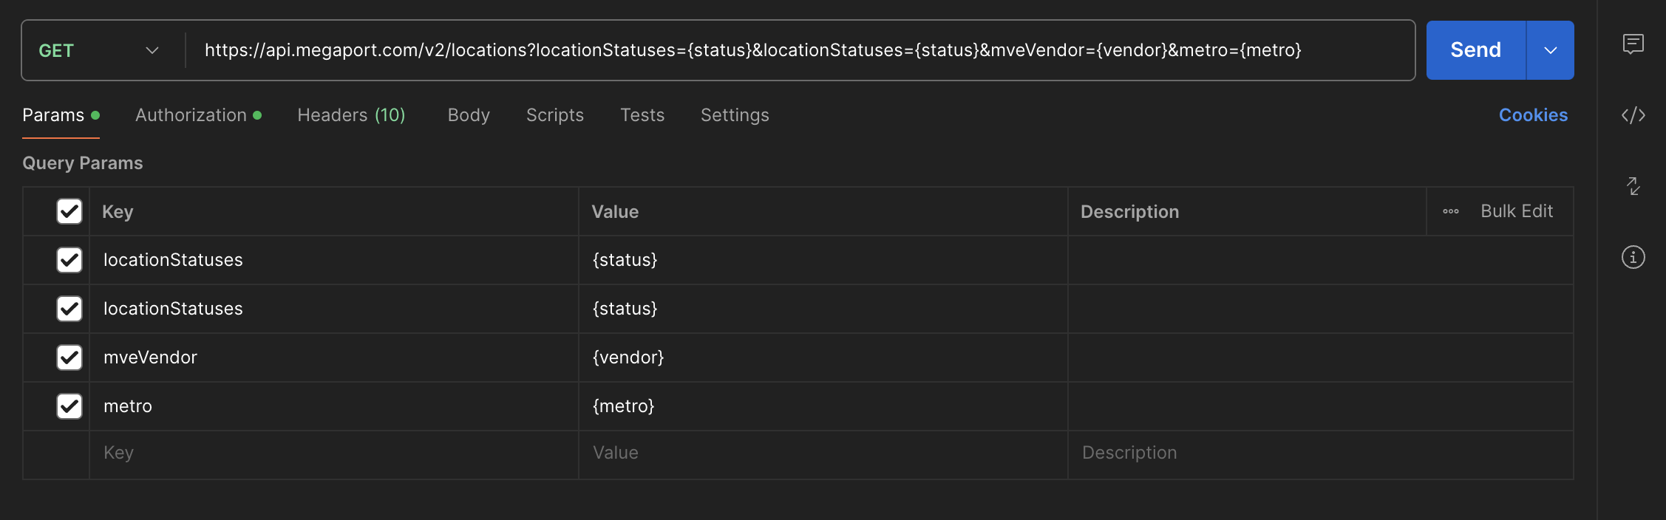1666x520 pixels.
Task: Expand the Send options arrow
Action: 1550,50
